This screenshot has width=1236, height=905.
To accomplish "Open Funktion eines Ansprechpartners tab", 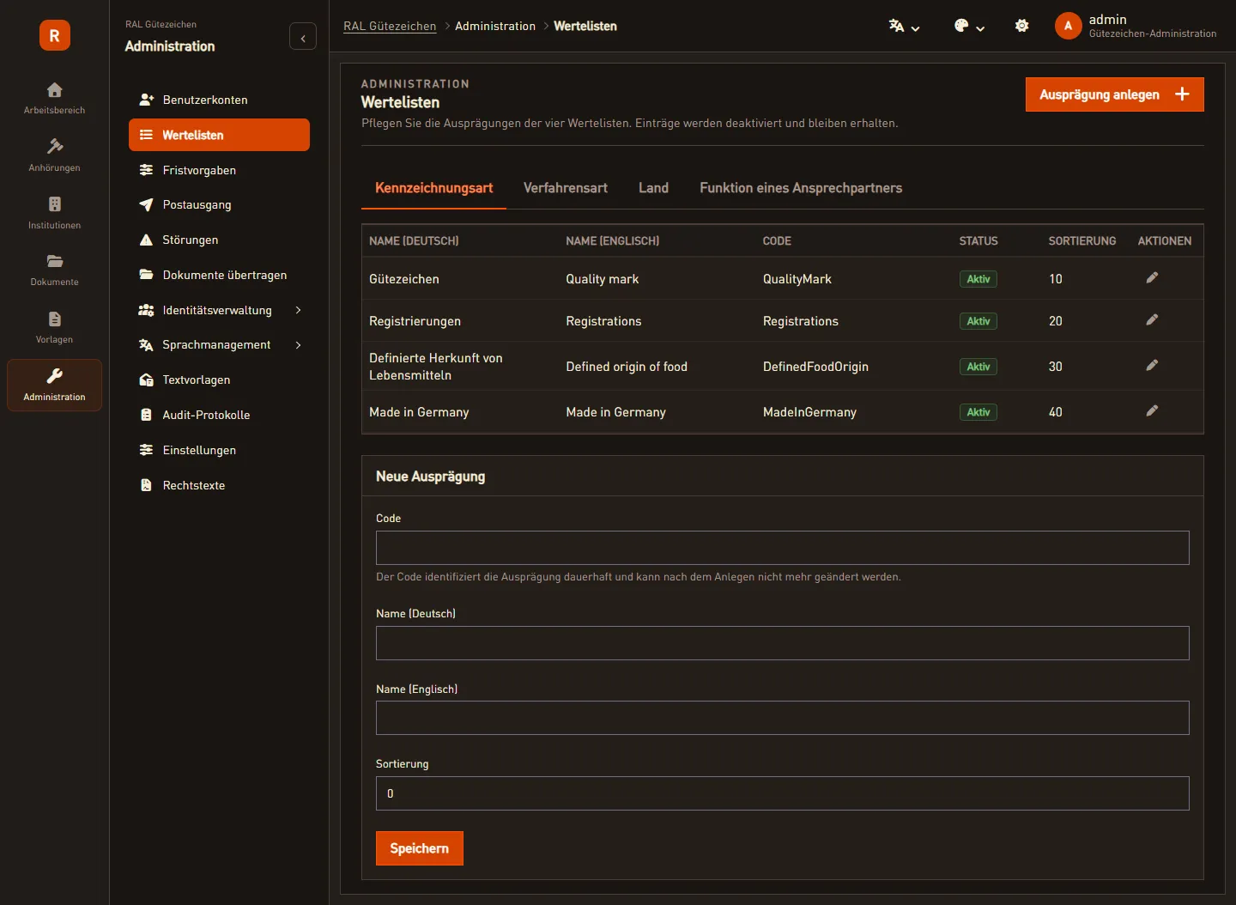I will click(x=801, y=188).
